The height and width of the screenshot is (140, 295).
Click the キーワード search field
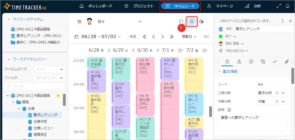click(35, 86)
